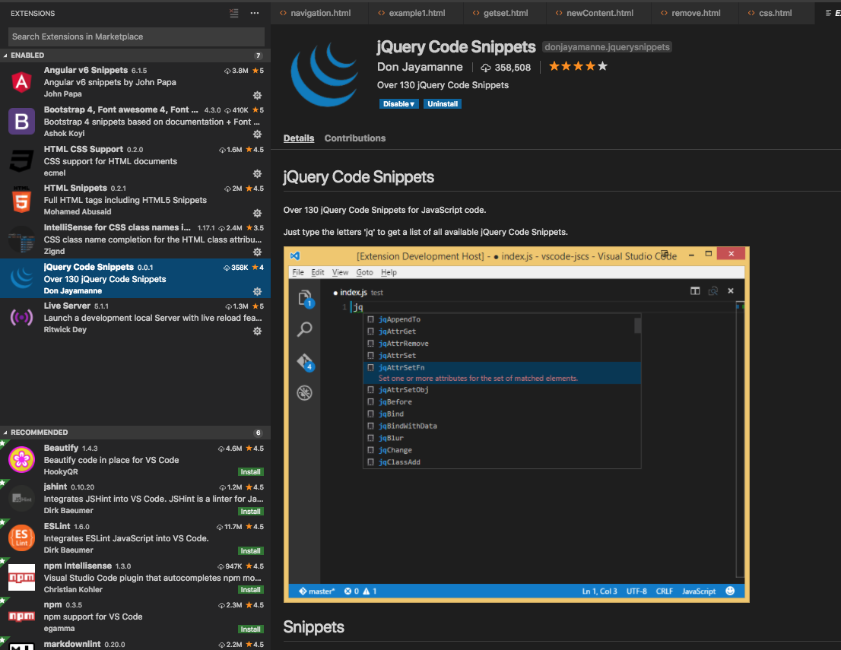841x650 pixels.
Task: Click the HTML CSS Support CSS3 logo
Action: [21, 161]
